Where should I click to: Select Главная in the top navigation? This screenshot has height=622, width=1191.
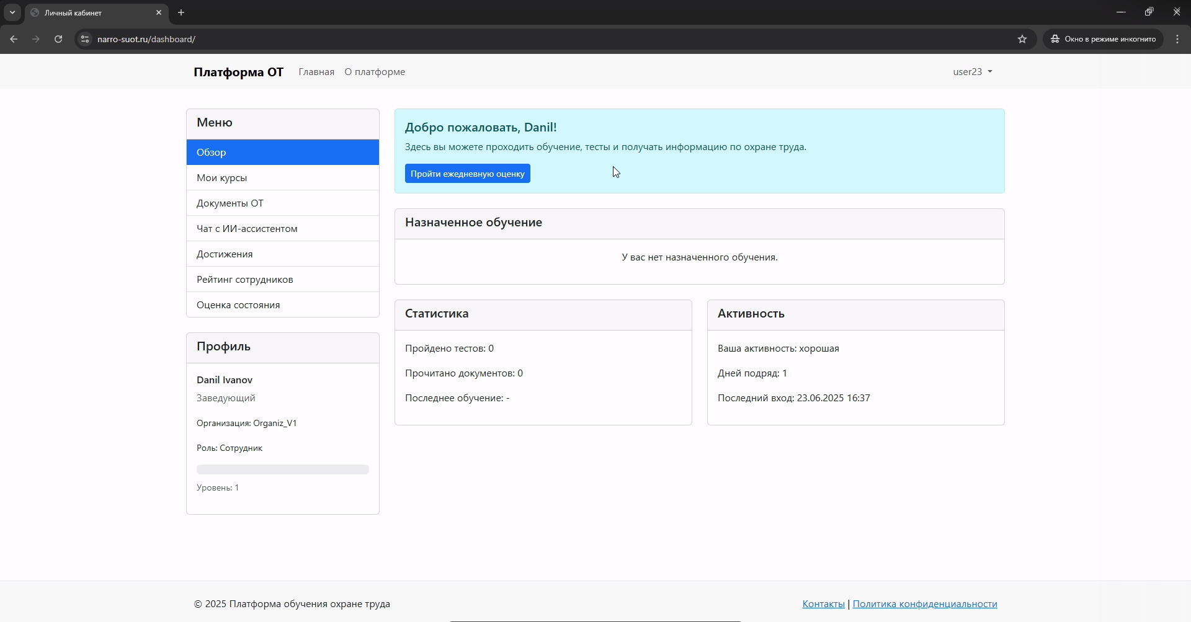coord(316,72)
